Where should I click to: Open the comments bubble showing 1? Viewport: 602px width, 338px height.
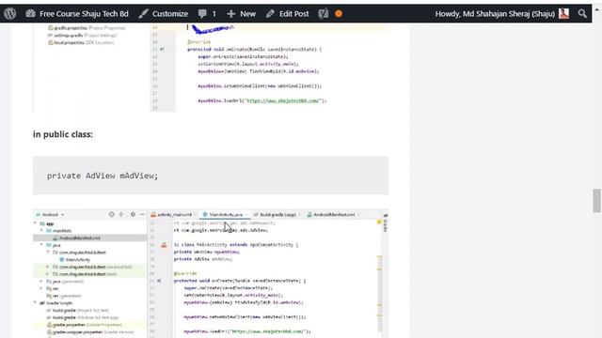pyautogui.click(x=207, y=14)
